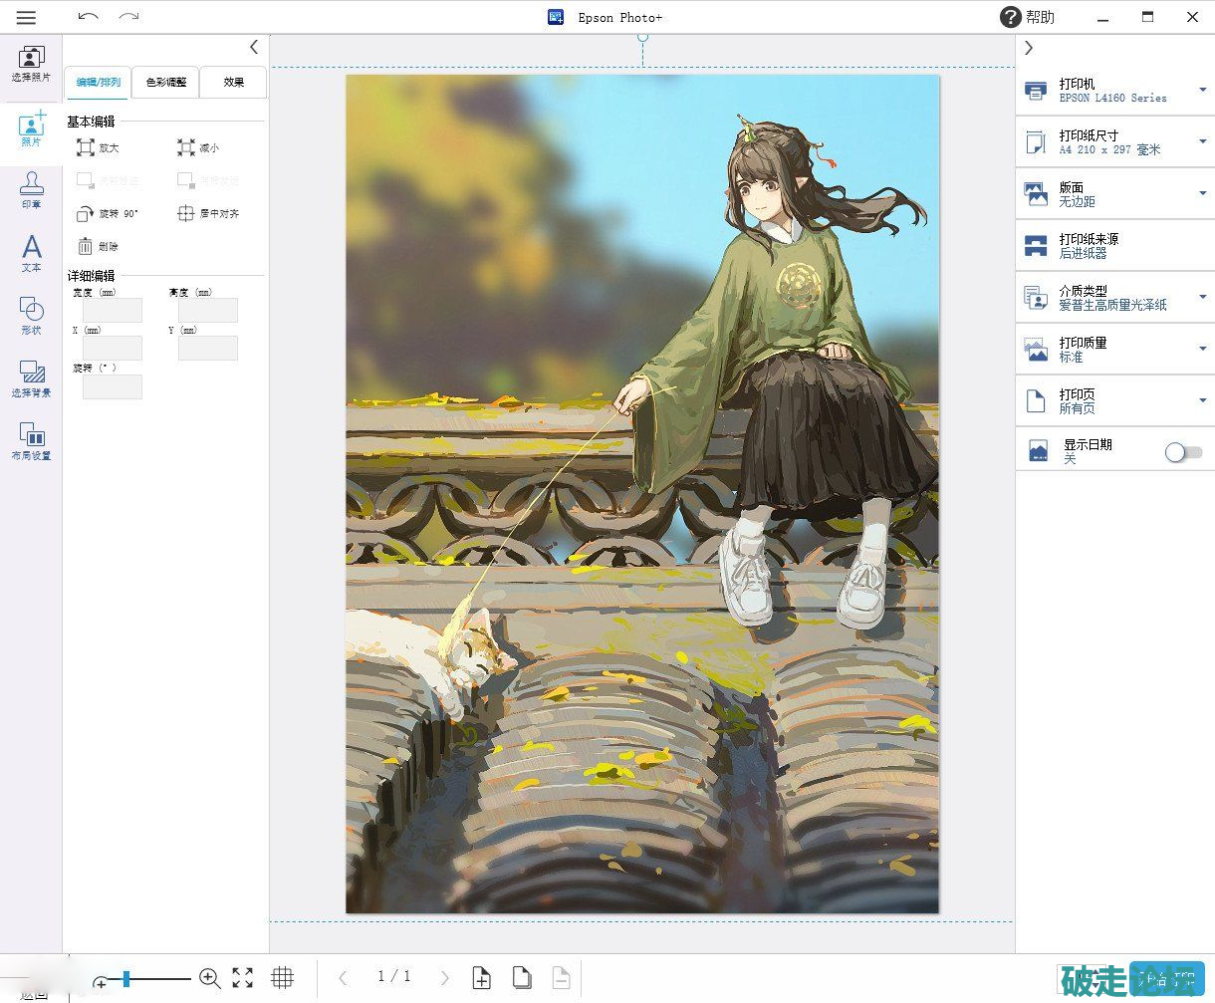Viewport: 1215px width, 1003px height.
Task: Click the 选择背景 background icon
Action: (x=32, y=376)
